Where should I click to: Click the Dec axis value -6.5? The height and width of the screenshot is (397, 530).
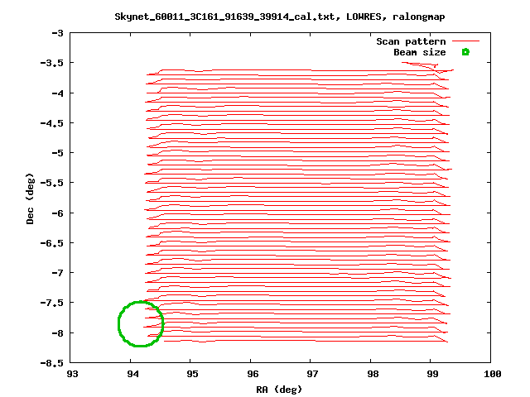coord(51,243)
